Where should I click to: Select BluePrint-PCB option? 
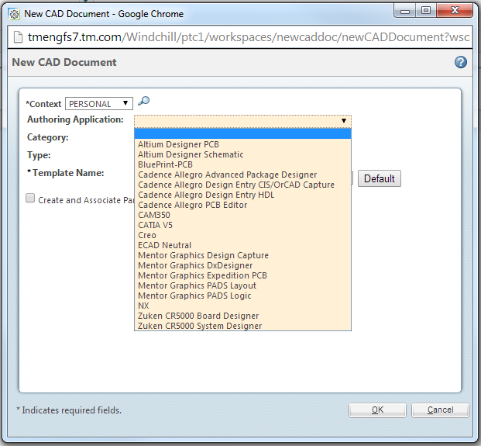click(242, 164)
